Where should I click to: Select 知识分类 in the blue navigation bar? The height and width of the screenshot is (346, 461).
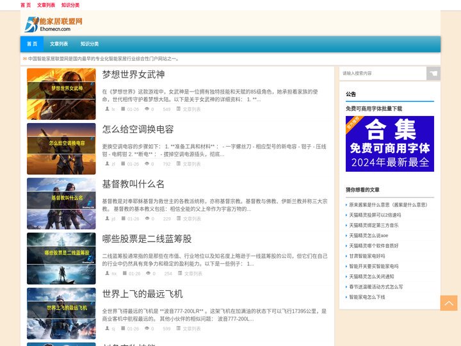[x=90, y=44]
